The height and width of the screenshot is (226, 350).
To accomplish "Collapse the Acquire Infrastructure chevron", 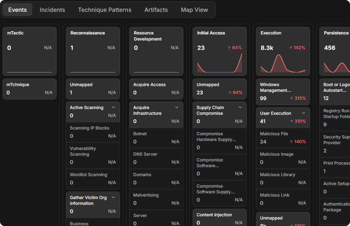I will [177, 107].
